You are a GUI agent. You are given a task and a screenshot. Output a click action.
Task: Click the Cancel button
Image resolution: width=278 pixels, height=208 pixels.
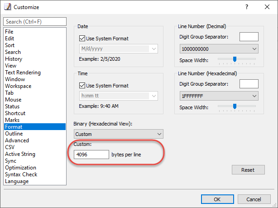tap(254, 199)
